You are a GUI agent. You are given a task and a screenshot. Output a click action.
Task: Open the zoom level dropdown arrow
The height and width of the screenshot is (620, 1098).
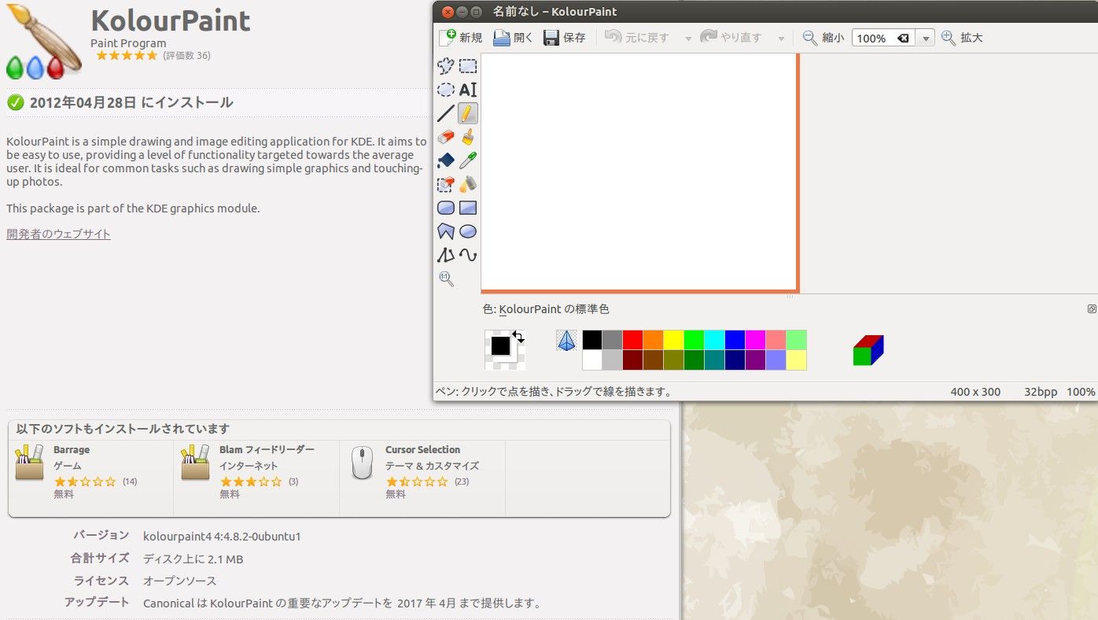[925, 39]
